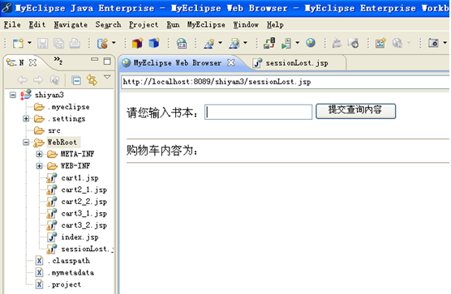Screen dimensions: 451x294
Task: Expand the WEB-INF folder
Action: [39, 166]
